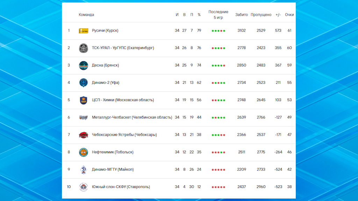Click last-5-games dots for Динамо-2 (Уфа)
Screen dimensions: 358x201
point(218,83)
